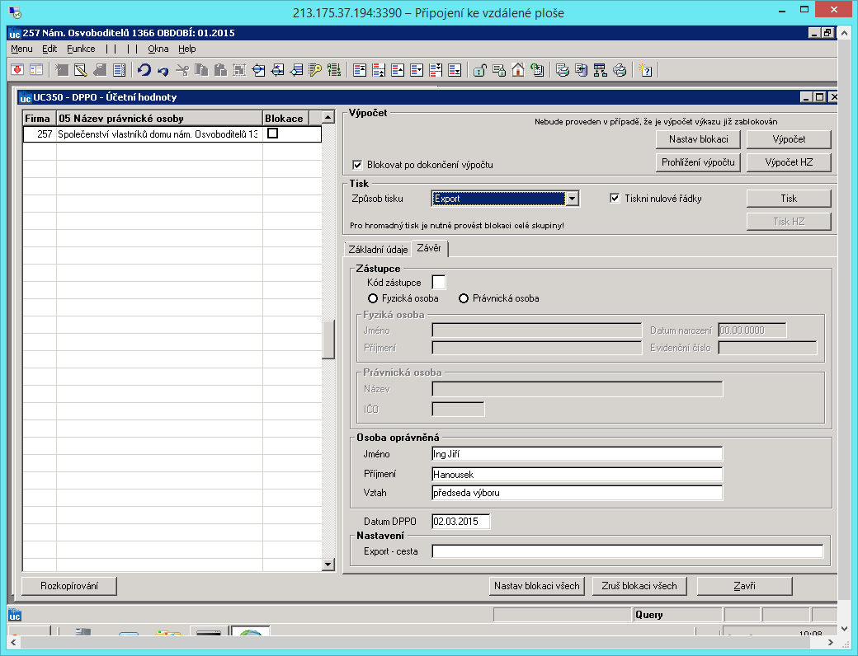Click the dashed select-all icon in toolbar
The width and height of the screenshot is (858, 656).
(x=239, y=70)
